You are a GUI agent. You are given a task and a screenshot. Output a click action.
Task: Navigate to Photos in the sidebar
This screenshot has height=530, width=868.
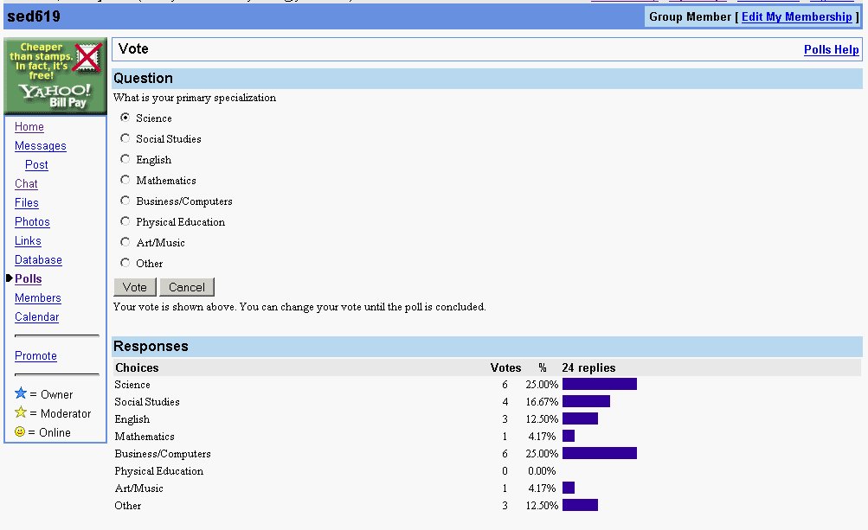pyautogui.click(x=32, y=222)
